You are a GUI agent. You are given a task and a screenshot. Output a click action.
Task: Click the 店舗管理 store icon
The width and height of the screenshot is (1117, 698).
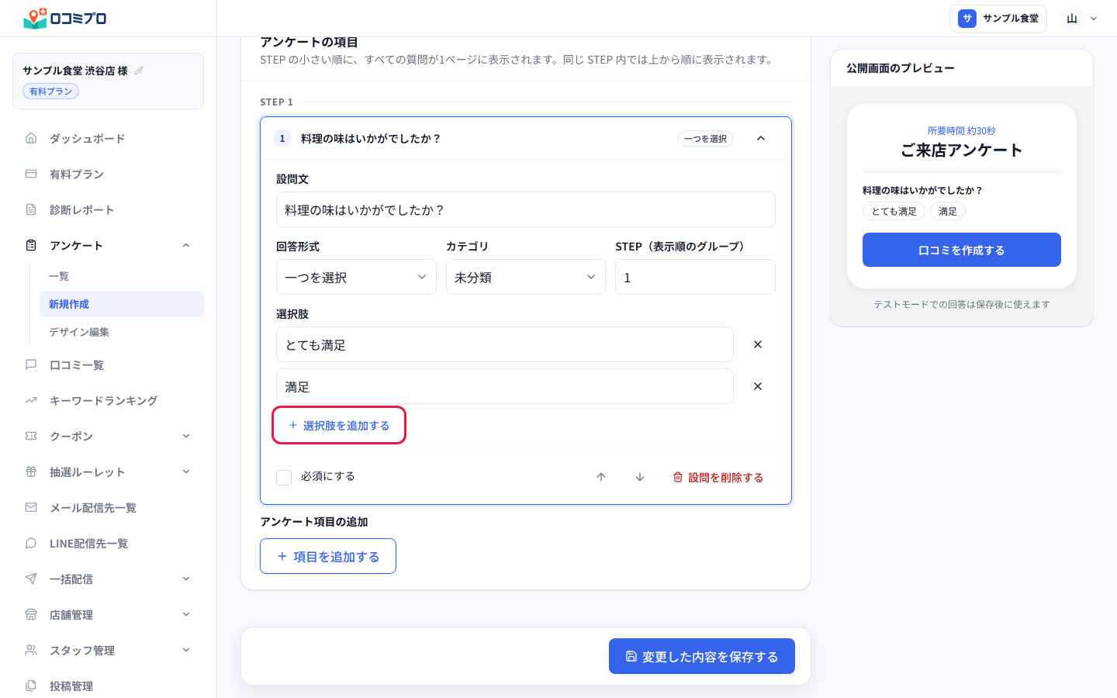[31, 614]
